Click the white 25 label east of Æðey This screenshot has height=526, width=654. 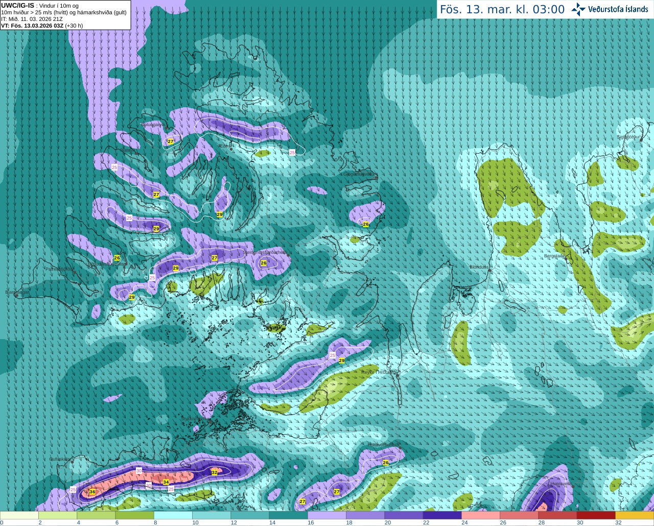(292, 152)
